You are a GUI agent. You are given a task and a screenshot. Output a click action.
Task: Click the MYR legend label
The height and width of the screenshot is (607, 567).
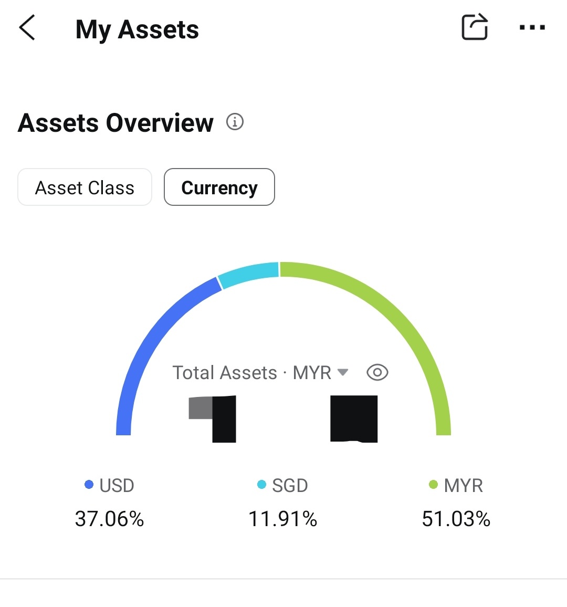coord(463,486)
